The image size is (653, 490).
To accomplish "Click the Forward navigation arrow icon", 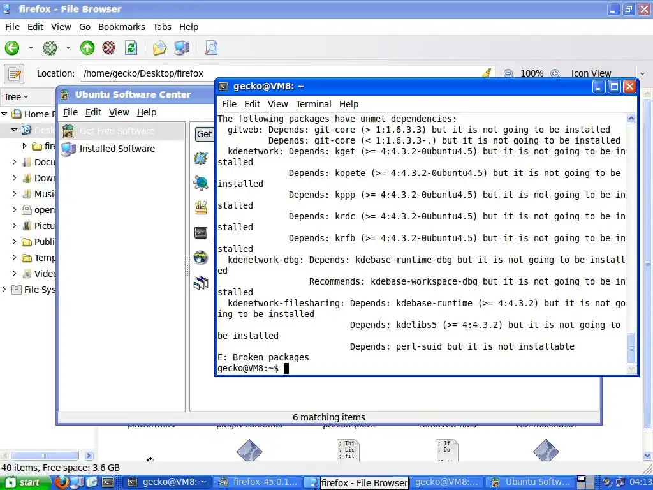I will coord(50,48).
